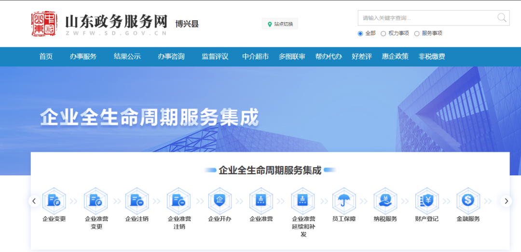The width and height of the screenshot is (521, 252).
Task: Select the 服务事项 radio option
Action: coord(417,34)
